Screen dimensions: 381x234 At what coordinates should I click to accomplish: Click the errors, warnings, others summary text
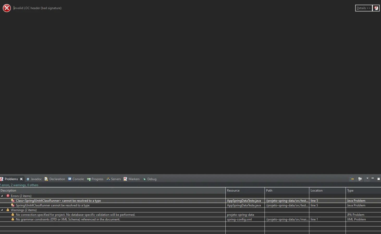(x=19, y=185)
